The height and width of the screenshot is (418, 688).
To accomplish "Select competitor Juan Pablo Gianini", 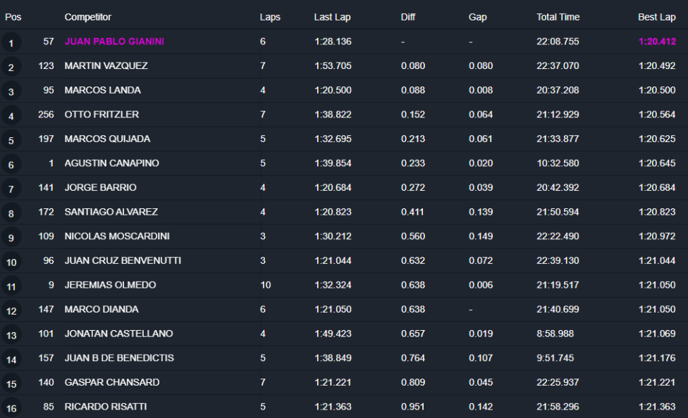I will point(114,42).
